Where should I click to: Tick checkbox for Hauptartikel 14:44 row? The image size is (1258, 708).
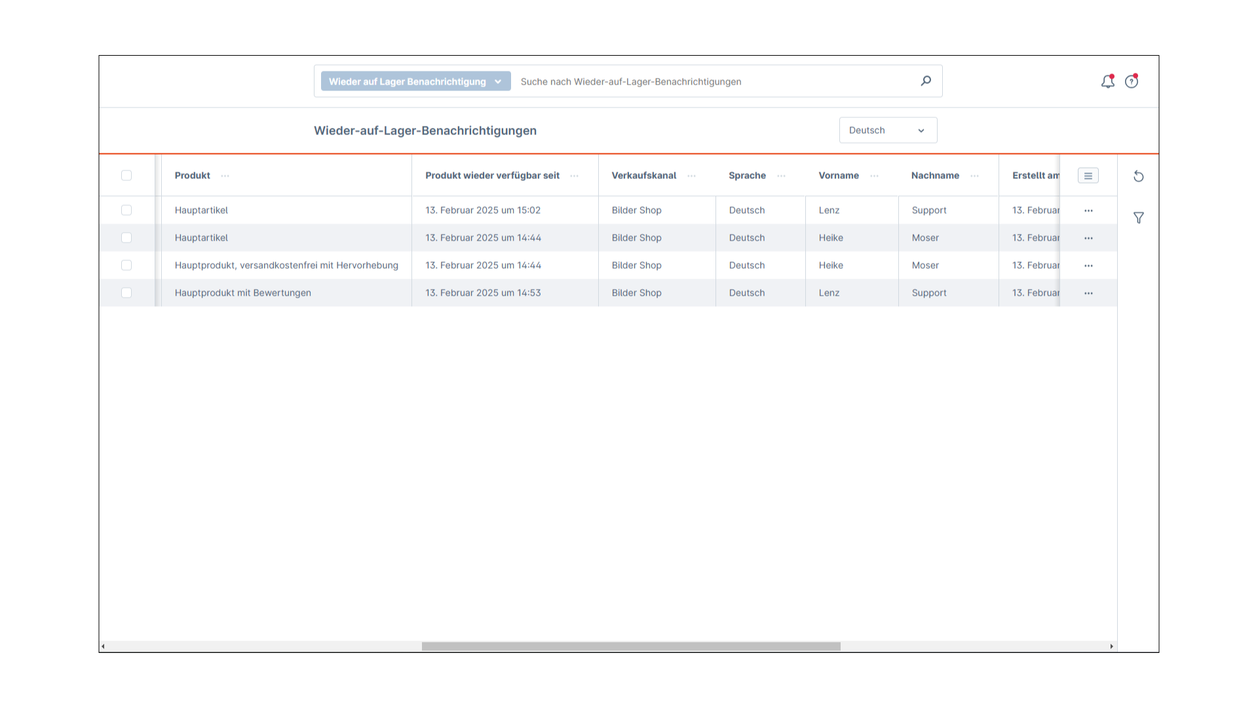point(126,237)
